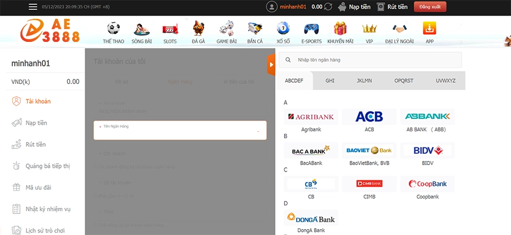The height and width of the screenshot is (235, 511).
Task: Refresh the balance with the reload icon
Action: 328,7
